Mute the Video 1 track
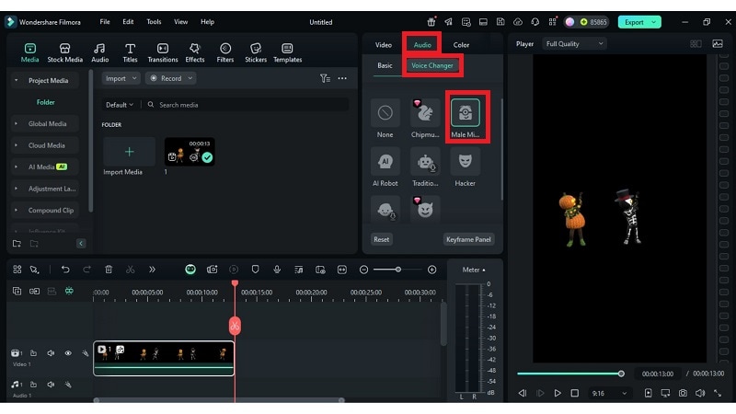Image resolution: width=736 pixels, height=414 pixels. click(51, 353)
